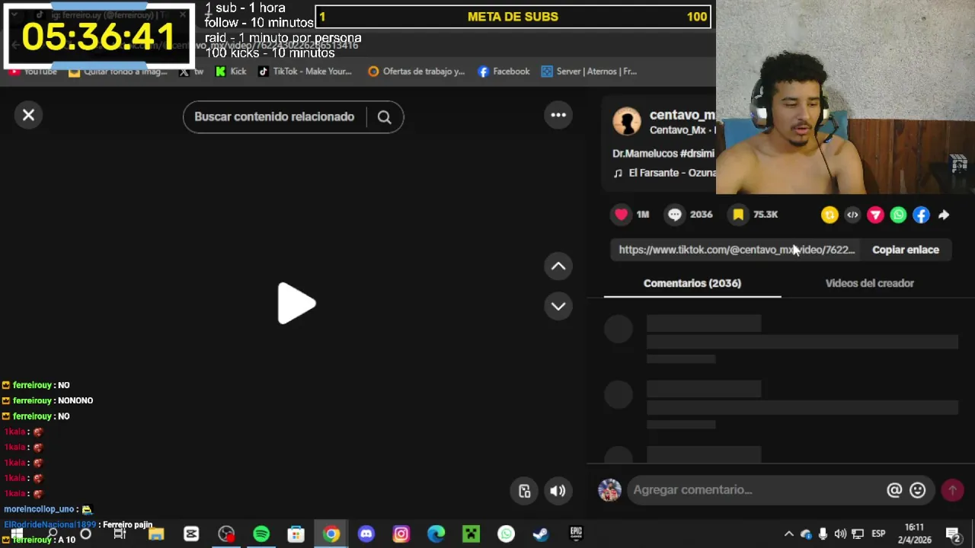
Task: Go to the previous video arrow
Action: [558, 266]
